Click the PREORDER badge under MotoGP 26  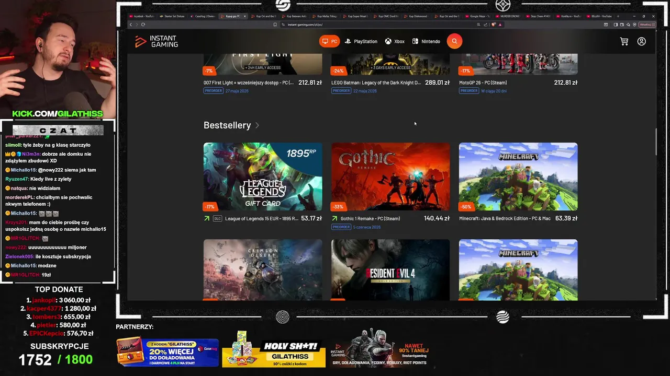(x=469, y=91)
